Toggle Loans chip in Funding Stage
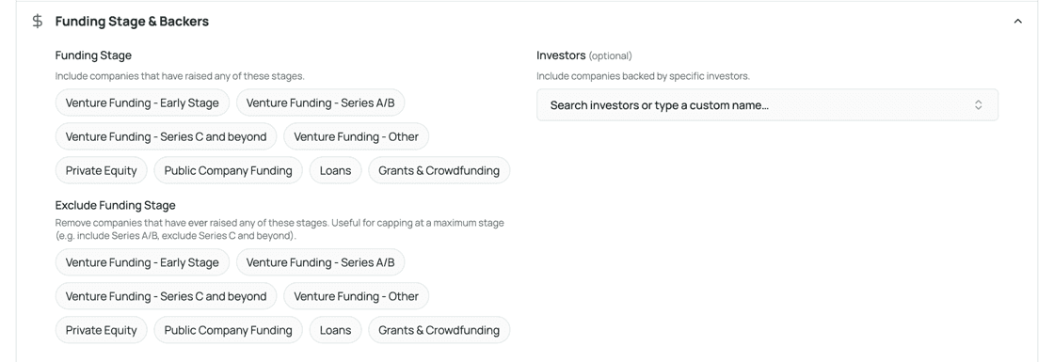The image size is (1054, 362). (x=335, y=170)
